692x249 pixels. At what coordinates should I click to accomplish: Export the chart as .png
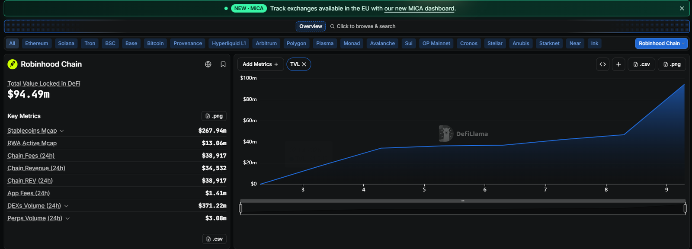(x=672, y=64)
